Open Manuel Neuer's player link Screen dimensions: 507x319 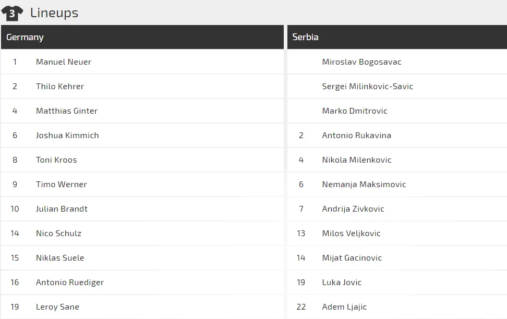(64, 62)
